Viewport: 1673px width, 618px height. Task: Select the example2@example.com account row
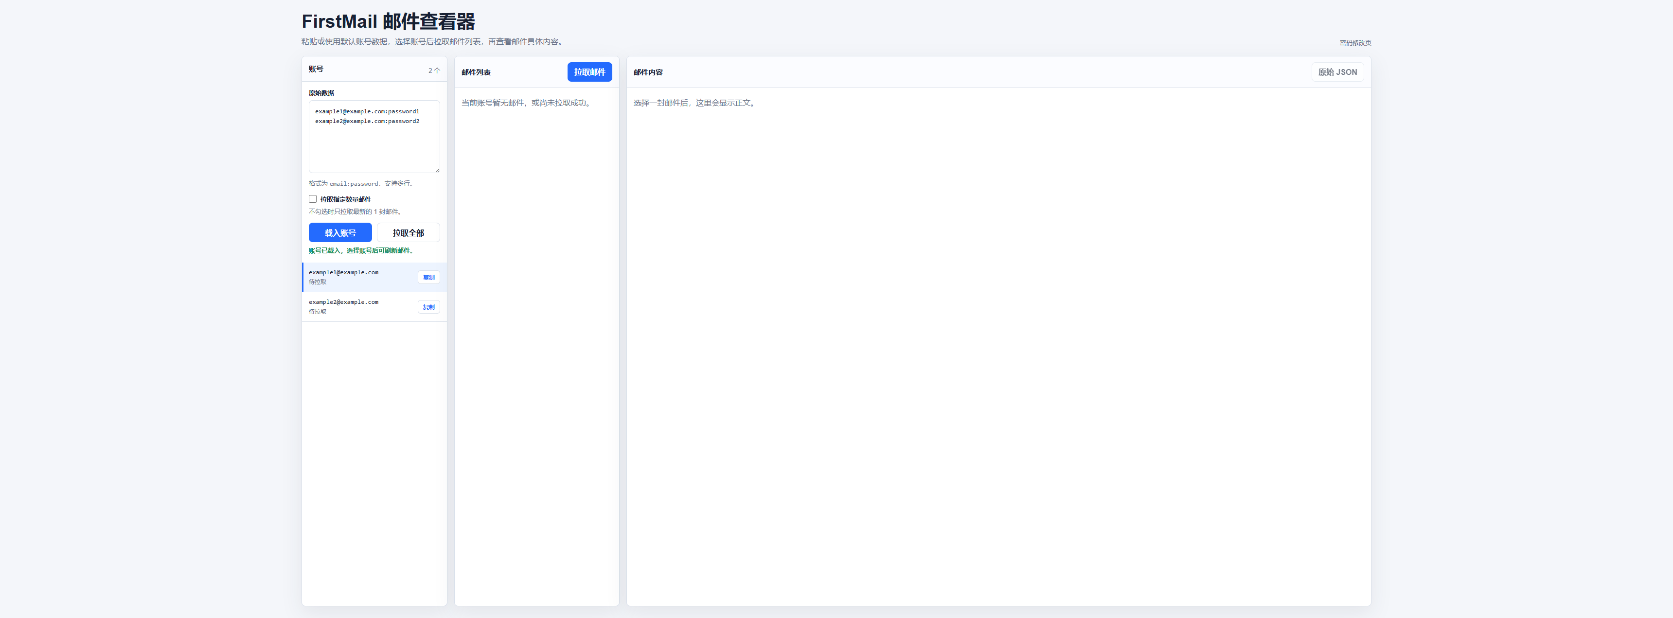[x=374, y=307]
